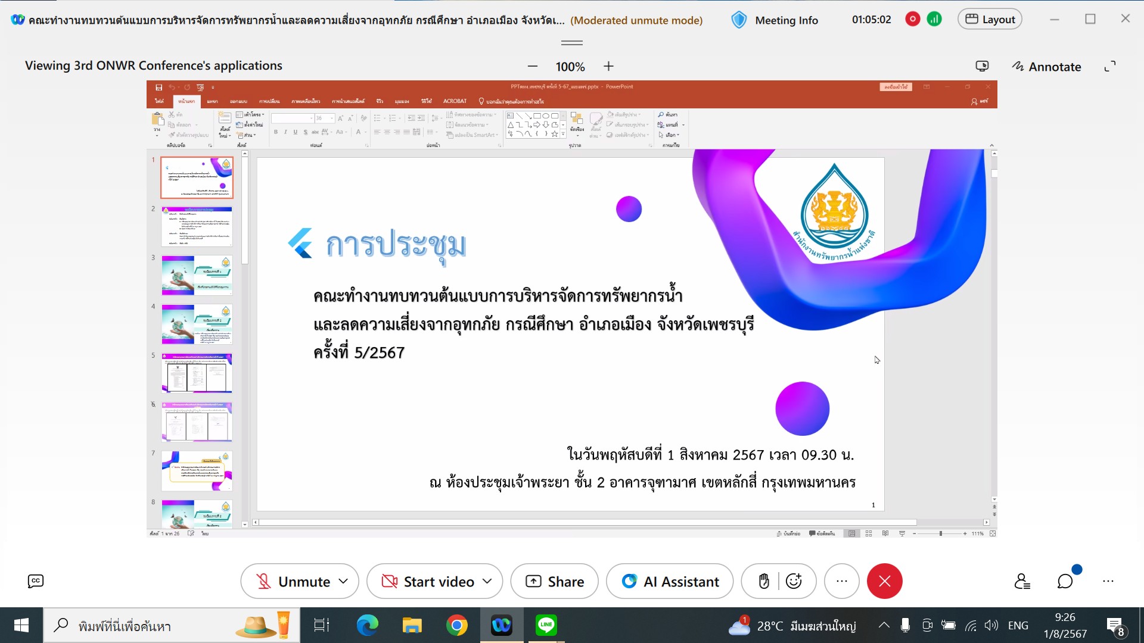
Task: Click slide sorter view icon in PowerPoint
Action: [869, 533]
